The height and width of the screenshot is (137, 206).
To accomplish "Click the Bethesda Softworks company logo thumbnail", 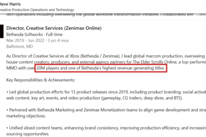I will (2, 31).
